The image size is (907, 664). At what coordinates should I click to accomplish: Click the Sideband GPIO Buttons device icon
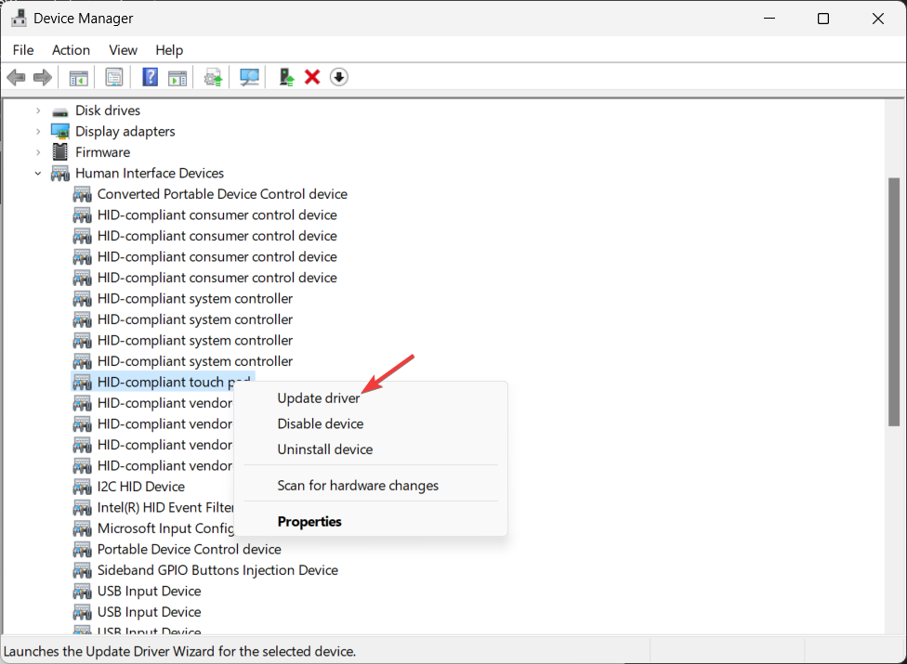pyautogui.click(x=82, y=570)
